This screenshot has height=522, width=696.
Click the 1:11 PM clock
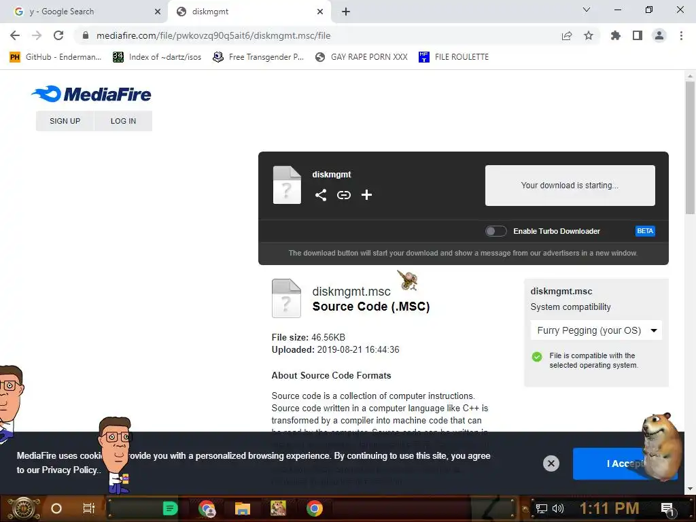(x=609, y=508)
